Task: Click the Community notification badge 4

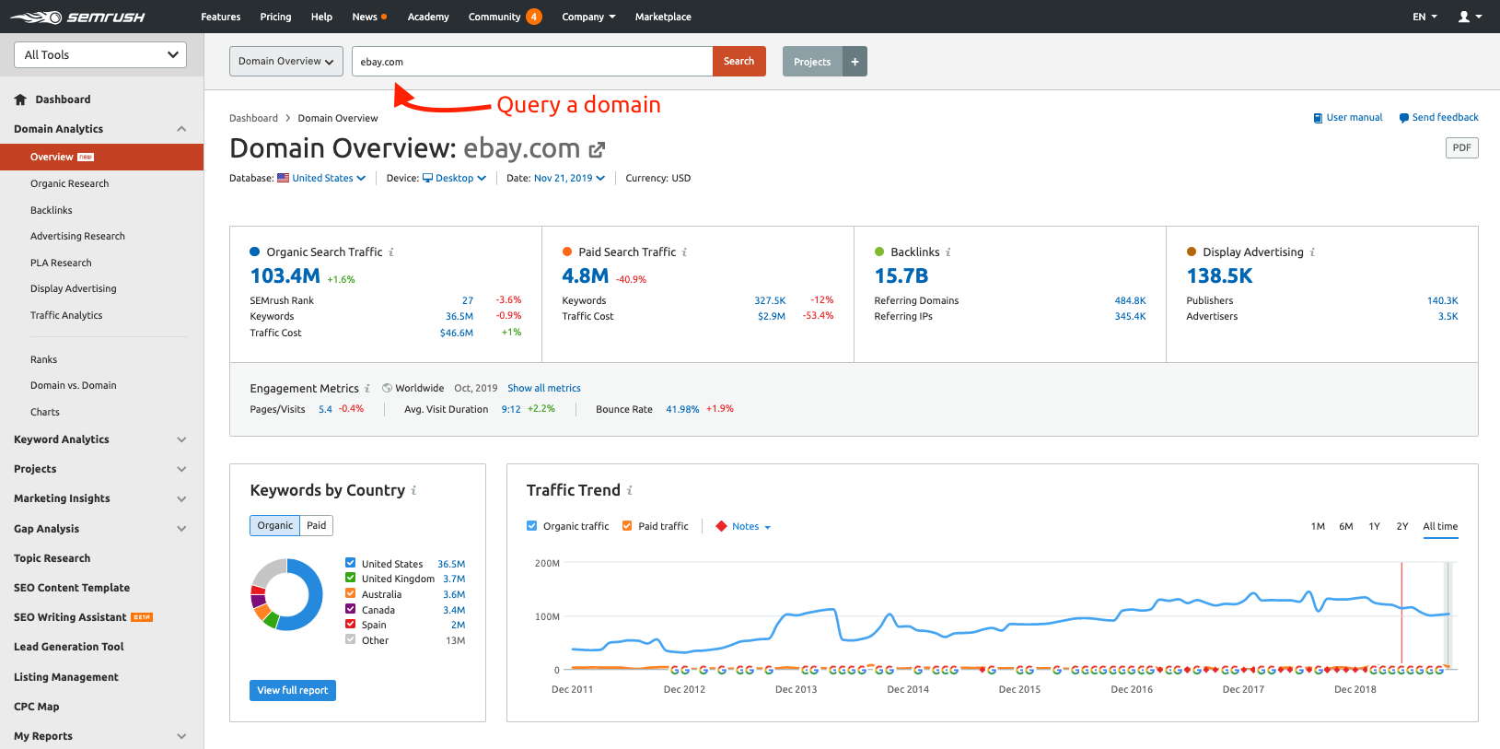Action: [534, 17]
